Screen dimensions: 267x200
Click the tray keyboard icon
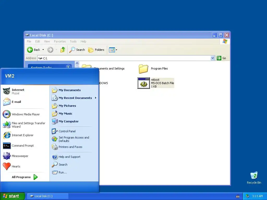[238, 196]
